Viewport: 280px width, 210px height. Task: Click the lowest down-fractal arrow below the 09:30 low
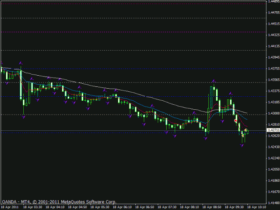(242, 146)
